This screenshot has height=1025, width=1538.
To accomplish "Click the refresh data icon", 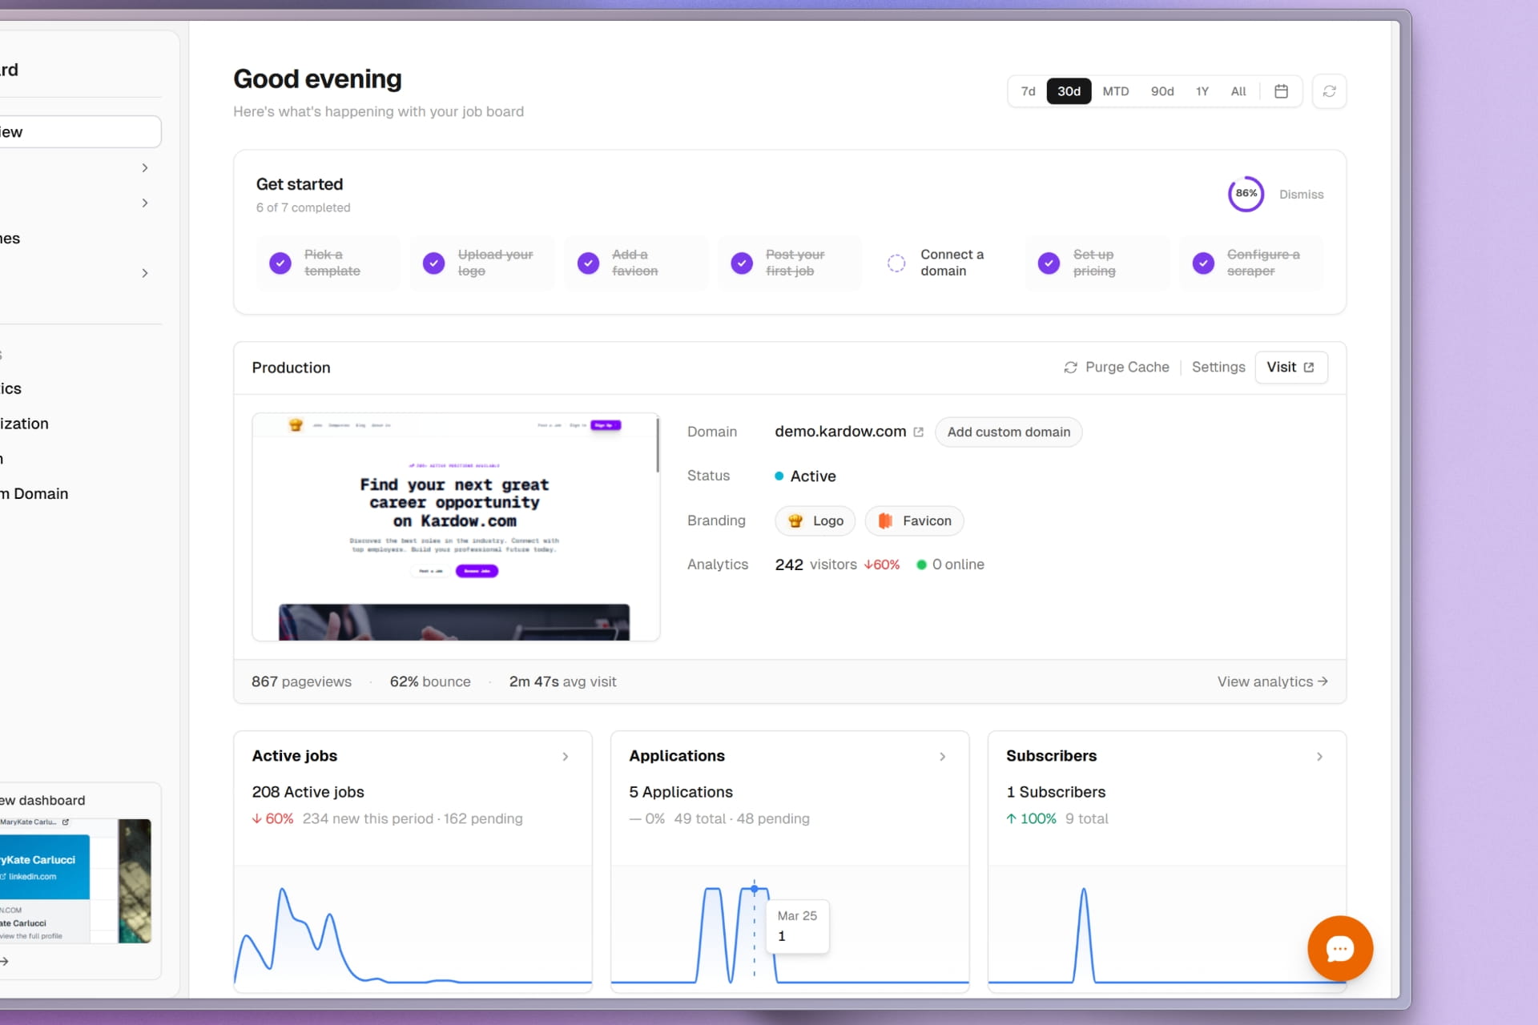I will coord(1330,90).
